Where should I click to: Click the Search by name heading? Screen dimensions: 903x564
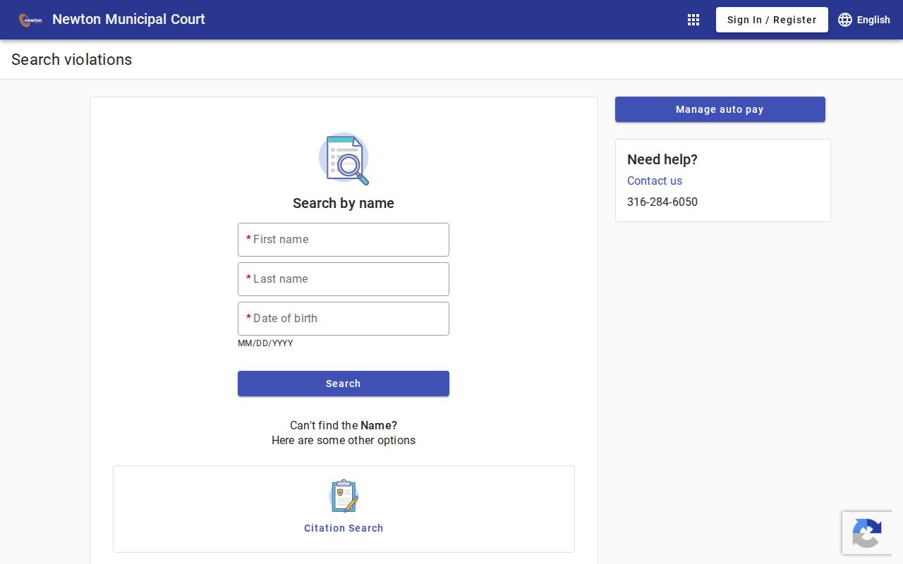point(344,203)
